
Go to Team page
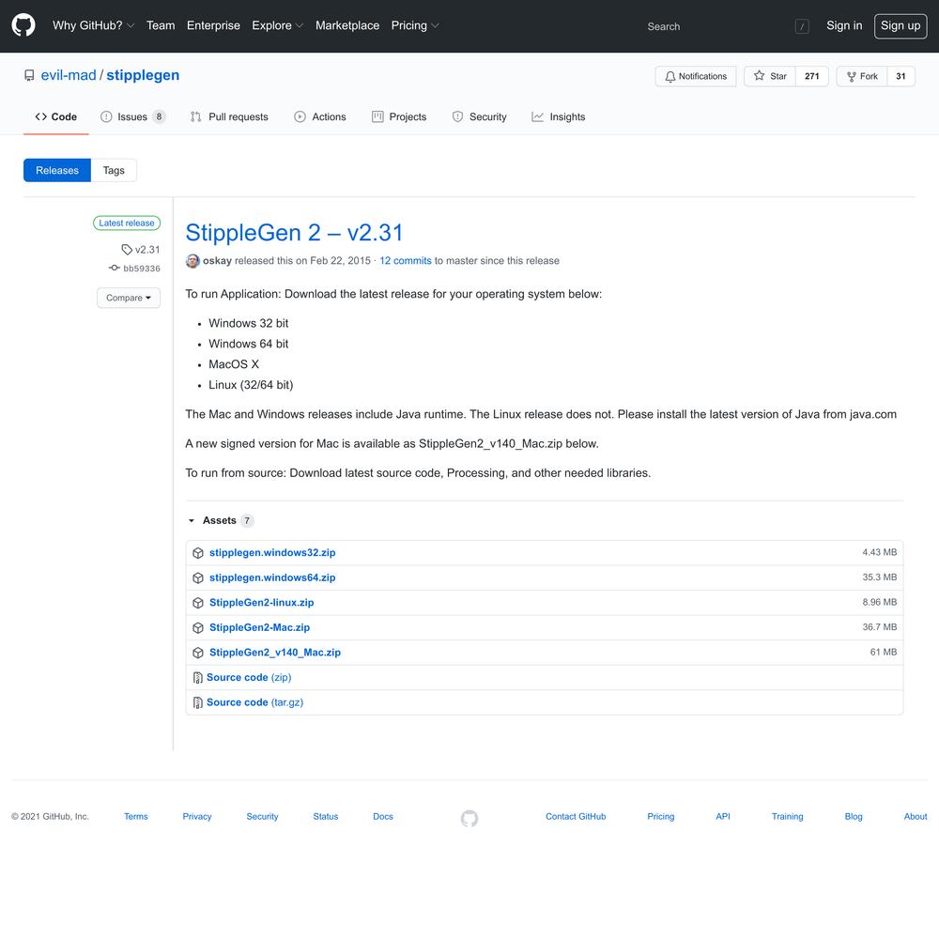pyautogui.click(x=161, y=25)
